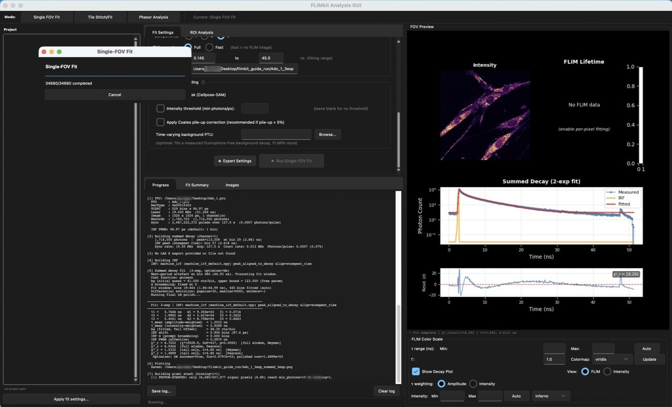Click the Fit Settings scroll-down arrow

click(398, 170)
